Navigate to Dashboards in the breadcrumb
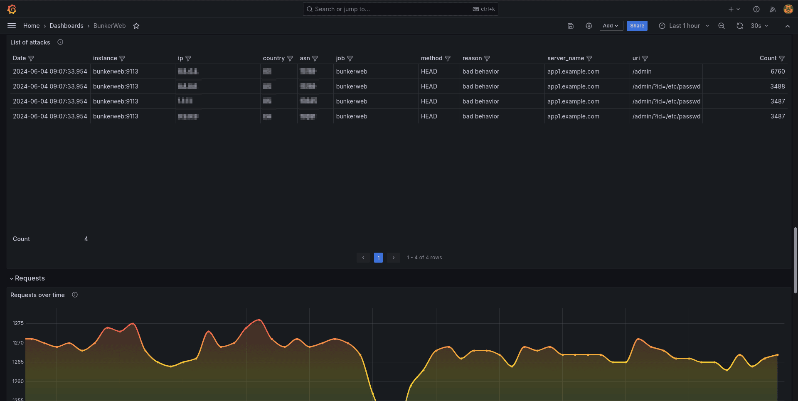 pos(66,26)
